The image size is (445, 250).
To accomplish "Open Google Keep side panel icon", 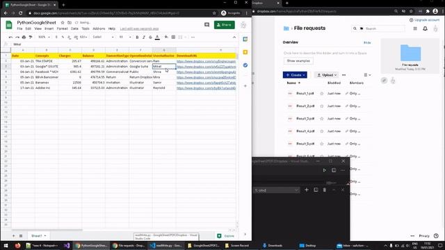I will click(x=245, y=52).
